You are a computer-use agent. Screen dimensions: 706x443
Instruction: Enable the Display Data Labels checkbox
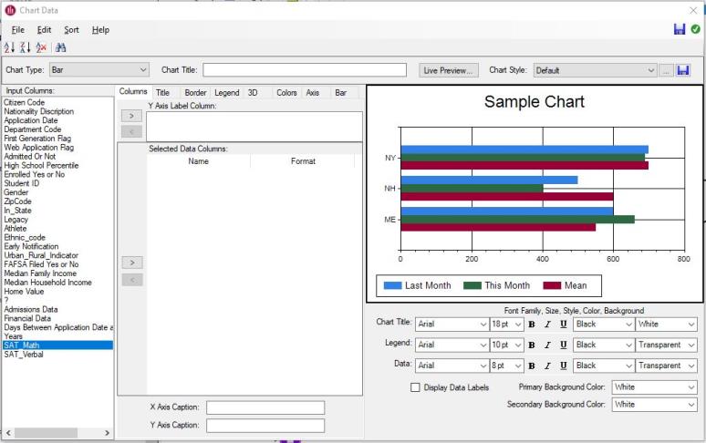pyautogui.click(x=416, y=387)
